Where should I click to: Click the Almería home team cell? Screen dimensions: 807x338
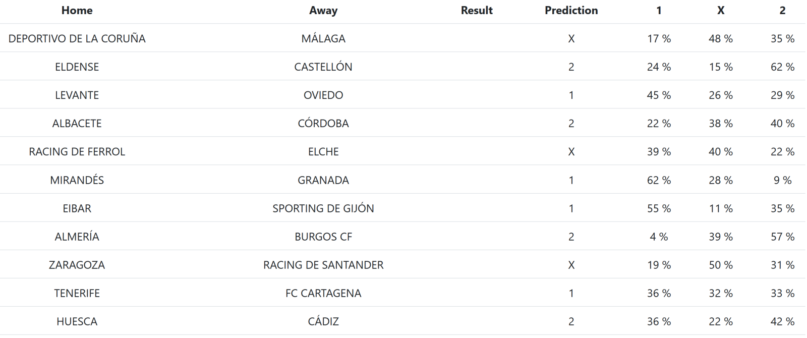[77, 237]
